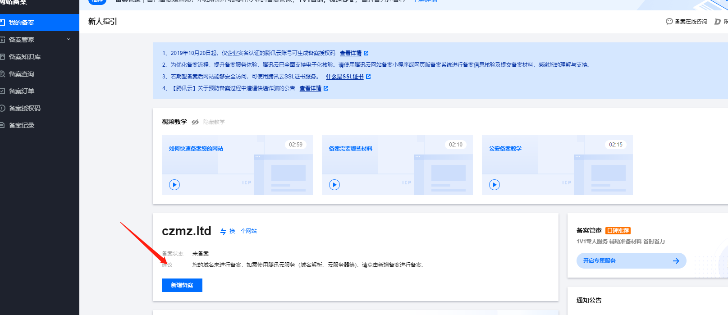Click the swap icon beside 换一个网站

[223, 231]
